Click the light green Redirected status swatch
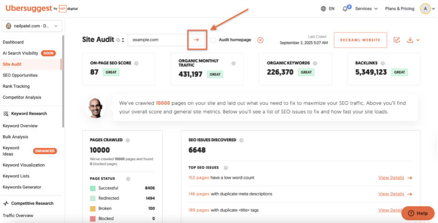The image size is (438, 223). click(x=93, y=198)
